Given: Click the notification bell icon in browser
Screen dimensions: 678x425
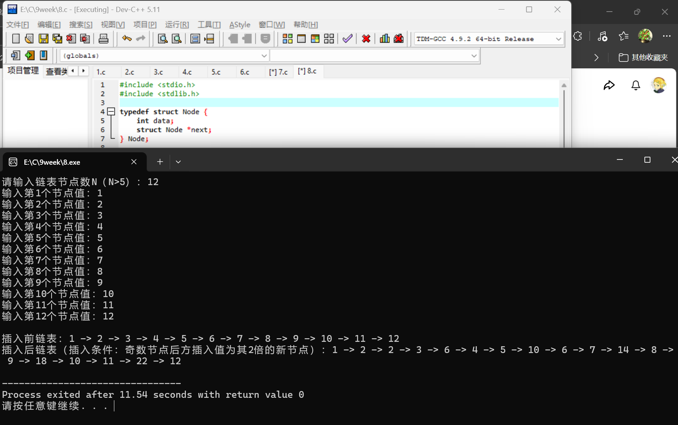Looking at the screenshot, I should pyautogui.click(x=636, y=85).
